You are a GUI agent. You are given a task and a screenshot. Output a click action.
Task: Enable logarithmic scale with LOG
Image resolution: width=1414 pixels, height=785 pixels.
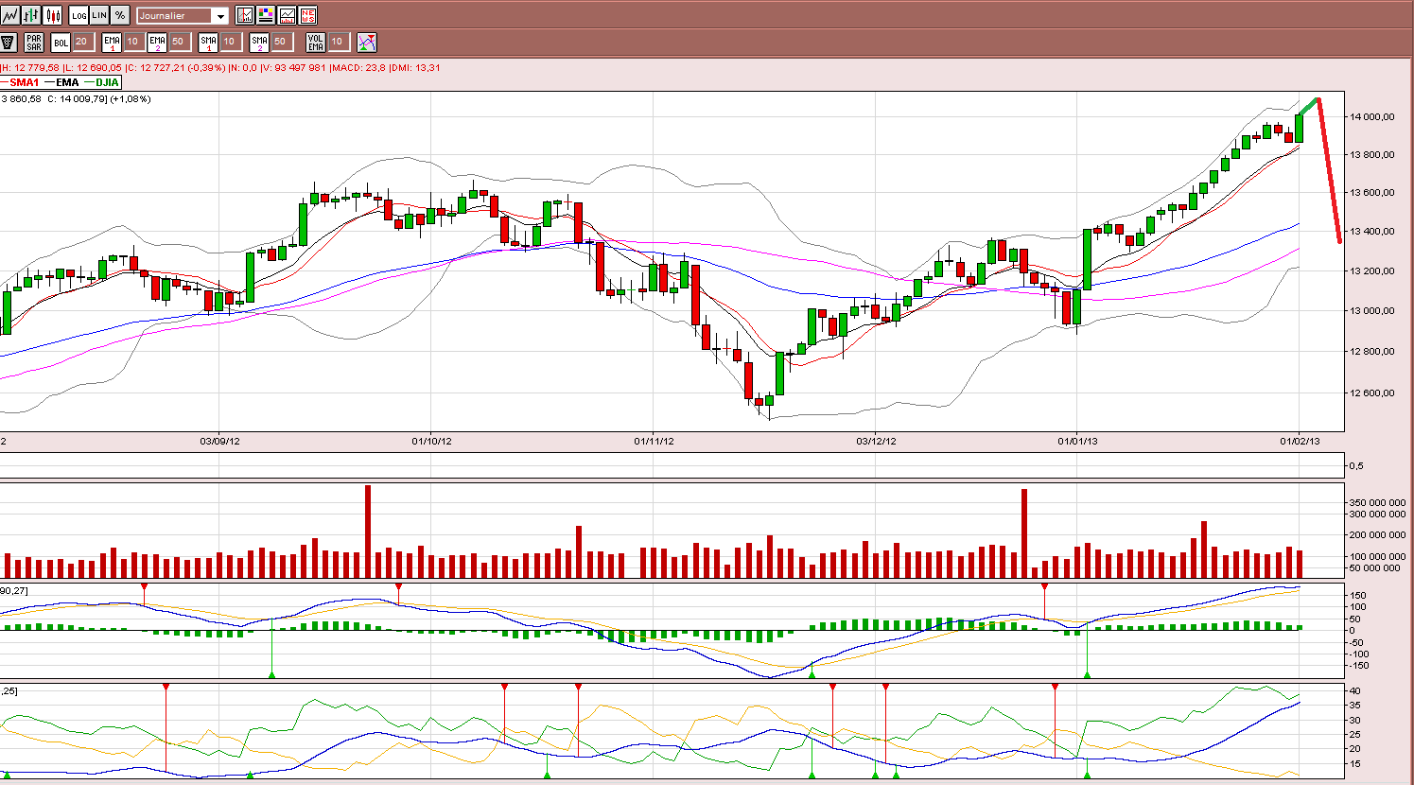(x=79, y=15)
